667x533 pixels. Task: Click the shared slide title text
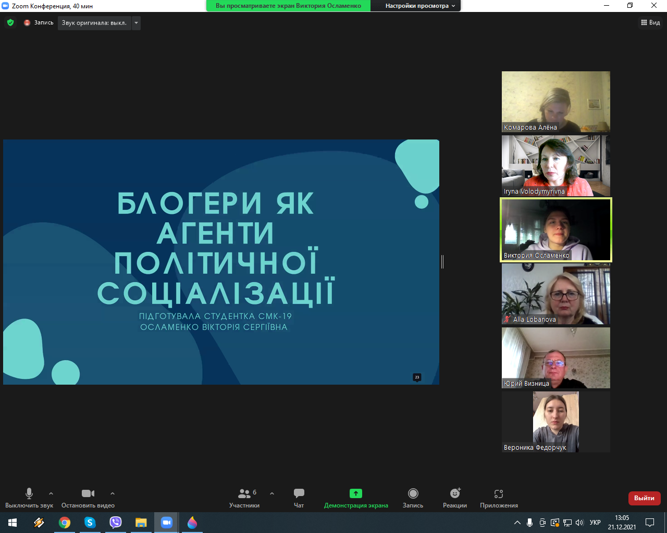[216, 248]
